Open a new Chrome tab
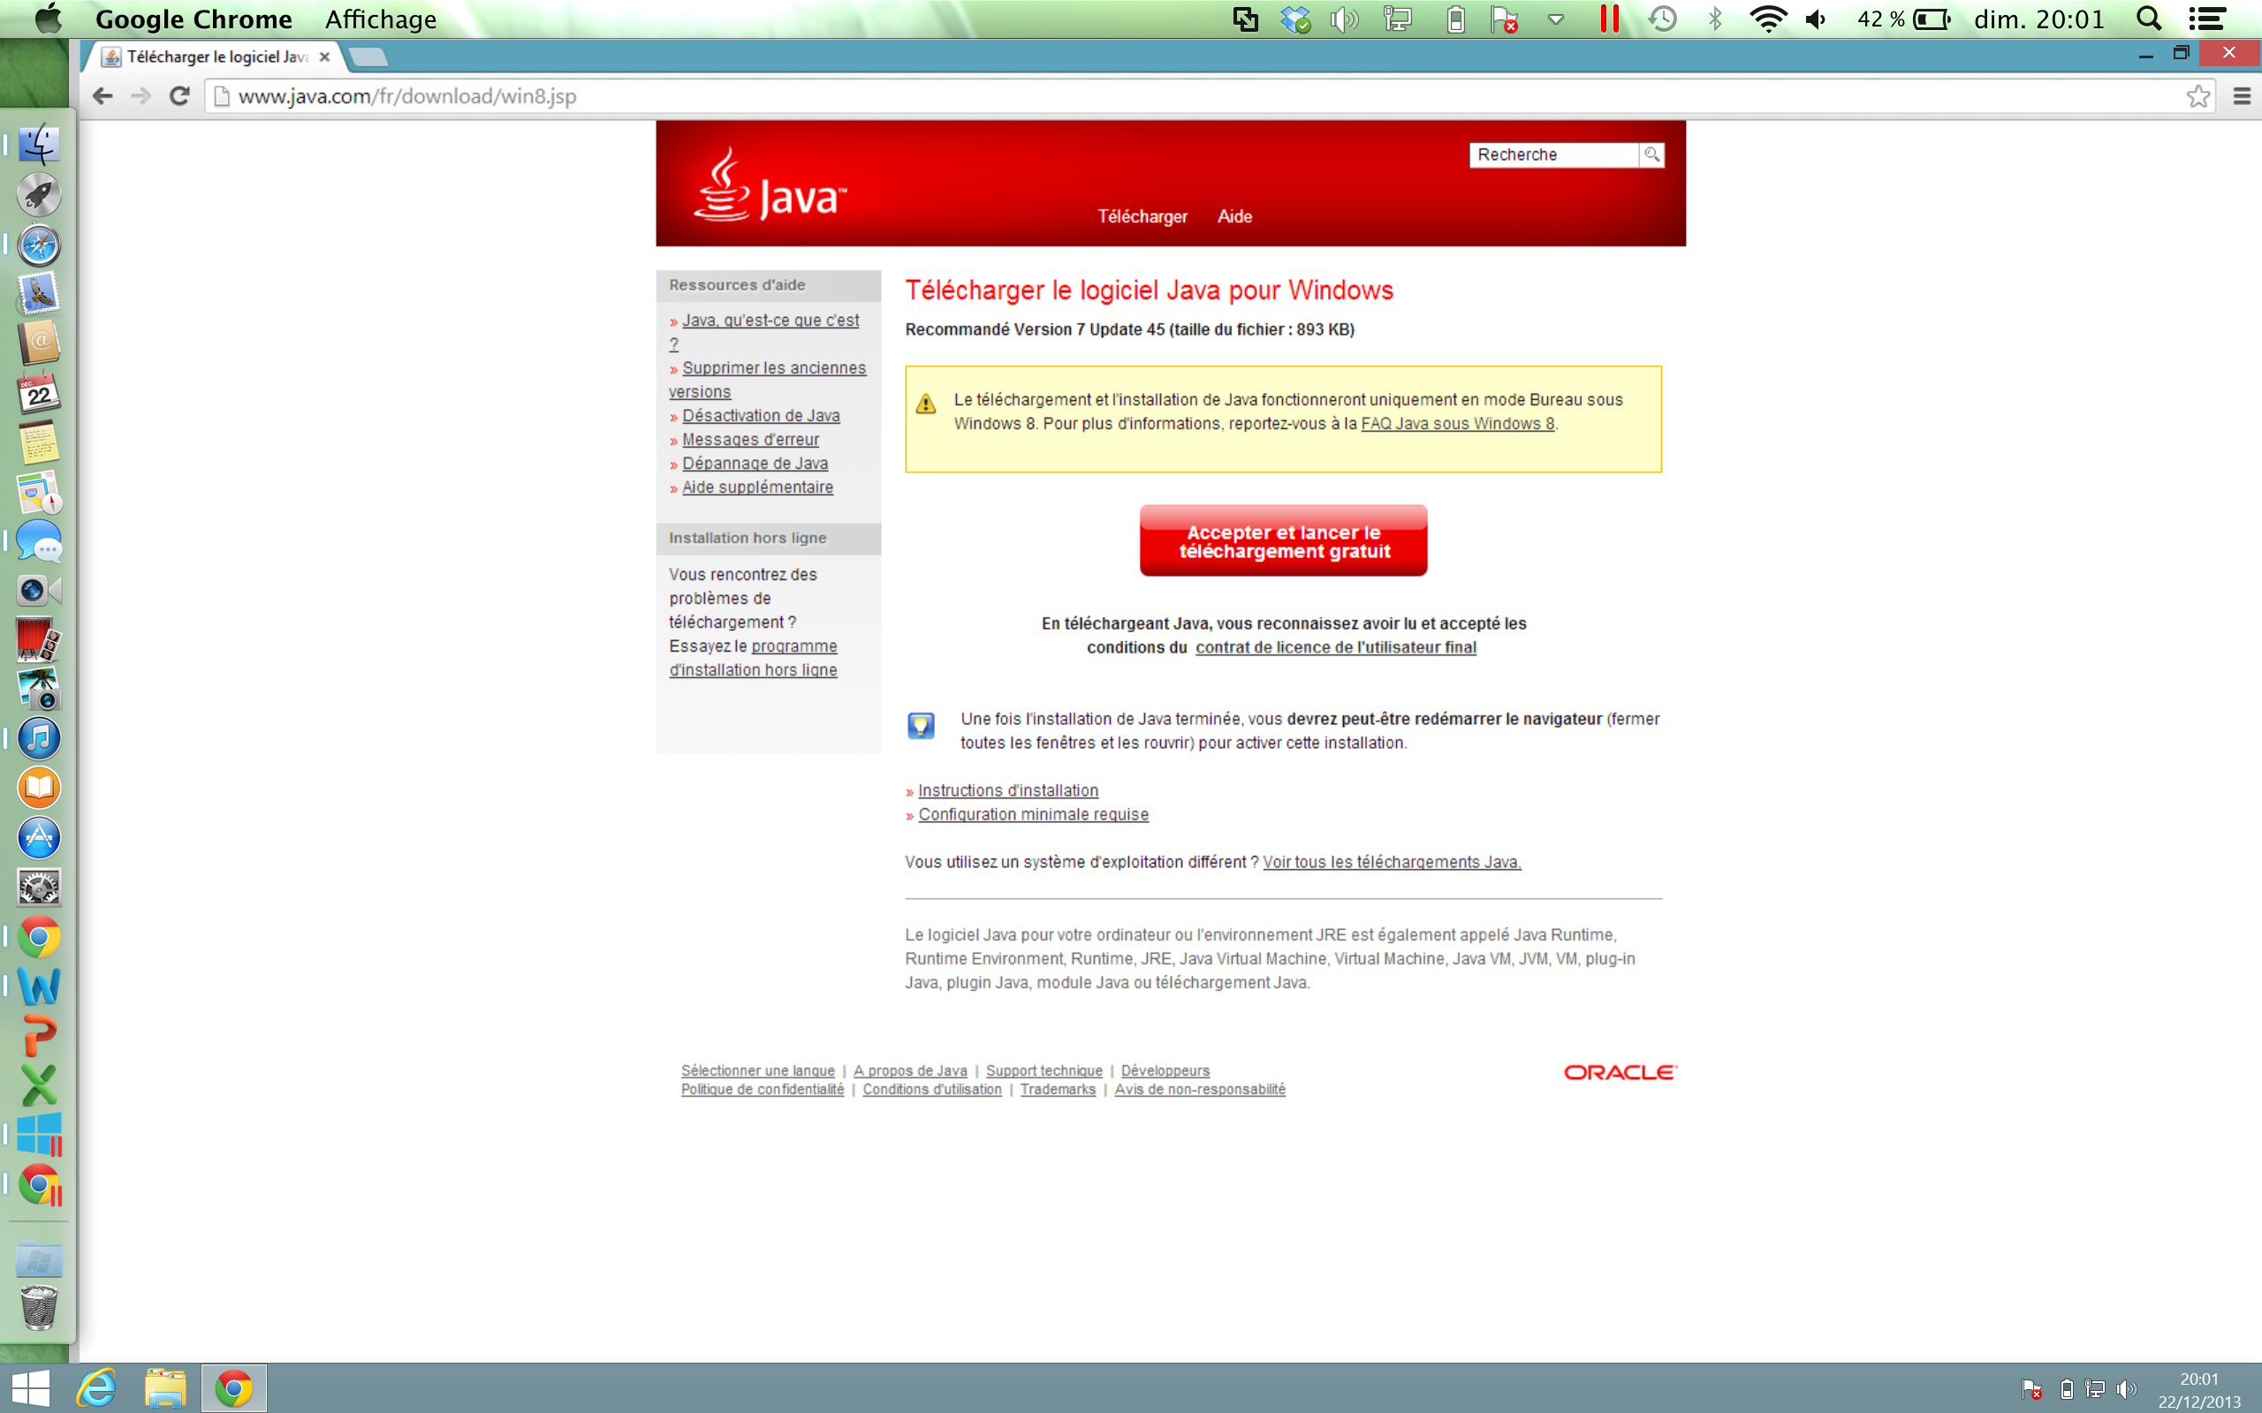 (x=369, y=58)
